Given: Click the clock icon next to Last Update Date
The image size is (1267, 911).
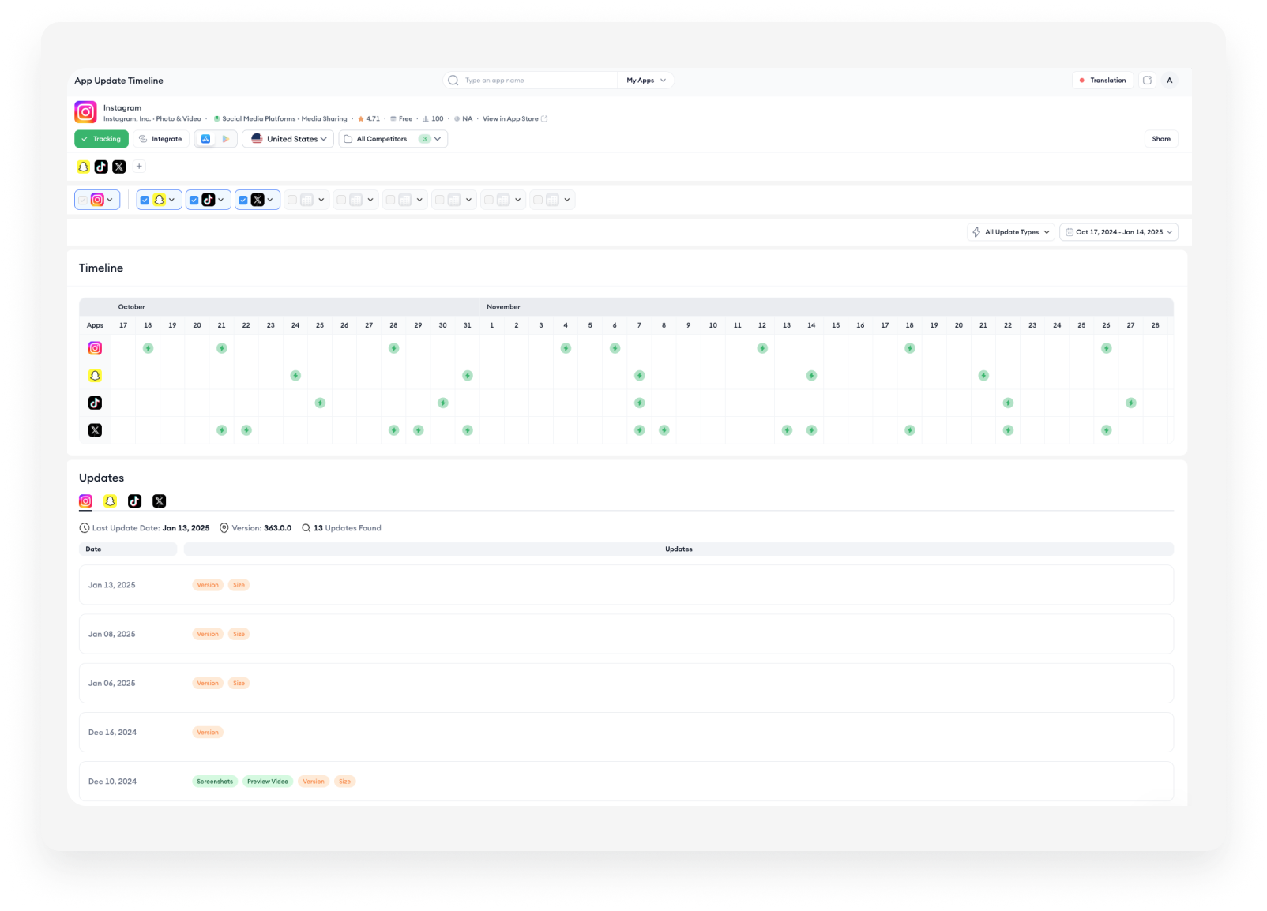Looking at the screenshot, I should click(85, 528).
